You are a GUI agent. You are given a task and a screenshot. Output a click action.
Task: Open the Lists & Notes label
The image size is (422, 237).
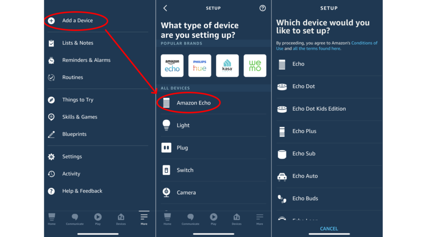(x=78, y=43)
